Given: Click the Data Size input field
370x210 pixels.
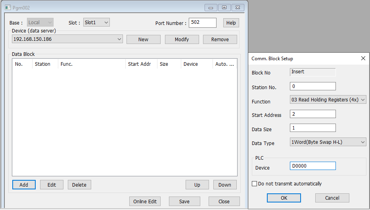Looking at the screenshot, I should pyautogui.click(x=312, y=128).
